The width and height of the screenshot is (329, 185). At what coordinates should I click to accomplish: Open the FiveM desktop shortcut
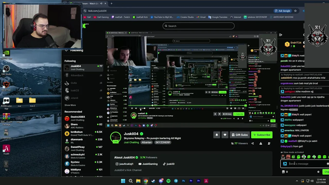tap(6, 150)
